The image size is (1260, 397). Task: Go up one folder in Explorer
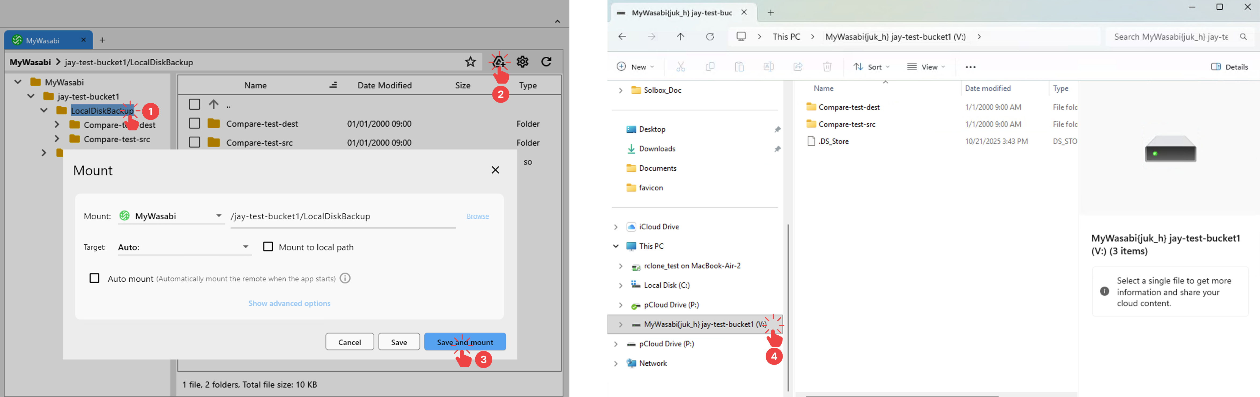tap(680, 37)
